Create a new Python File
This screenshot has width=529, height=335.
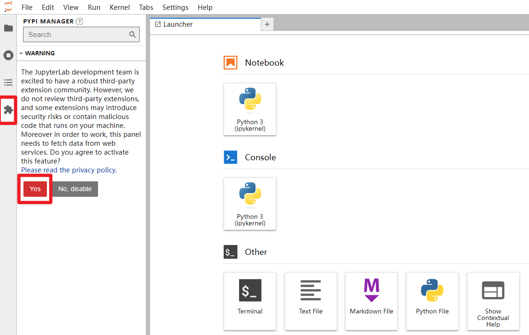pos(432,301)
